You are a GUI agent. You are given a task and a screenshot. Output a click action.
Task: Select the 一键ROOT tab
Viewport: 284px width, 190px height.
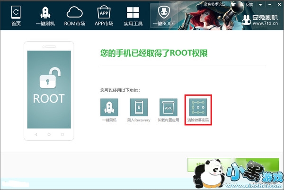[164, 16]
